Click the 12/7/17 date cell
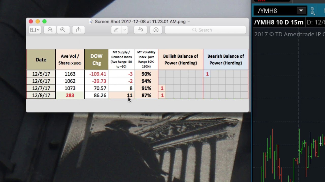The height and width of the screenshot is (182, 325). pos(41,88)
